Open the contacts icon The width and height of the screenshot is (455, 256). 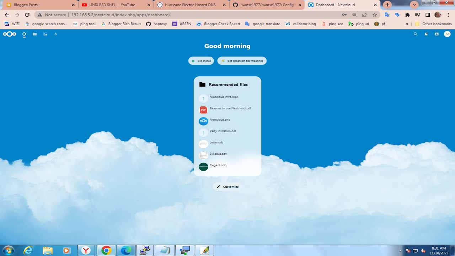pos(437,34)
